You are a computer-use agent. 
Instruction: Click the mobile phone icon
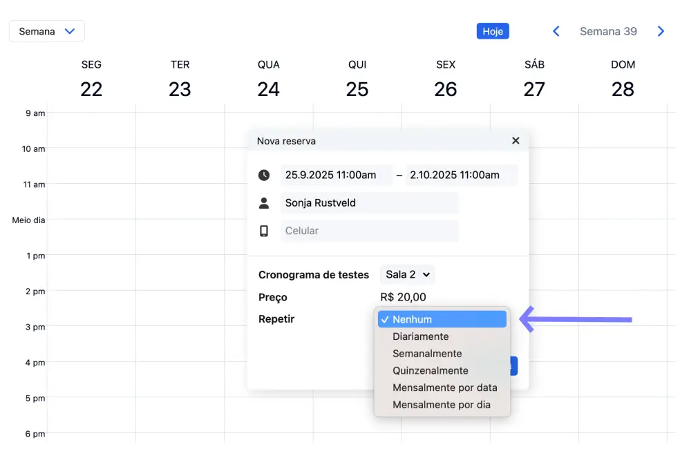coord(264,231)
